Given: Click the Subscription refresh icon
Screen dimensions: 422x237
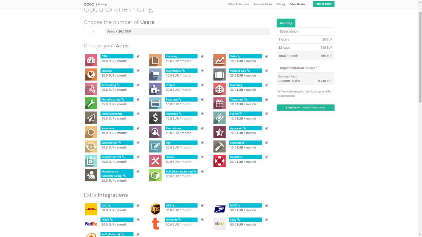Looking at the screenshot, I should point(91,146).
